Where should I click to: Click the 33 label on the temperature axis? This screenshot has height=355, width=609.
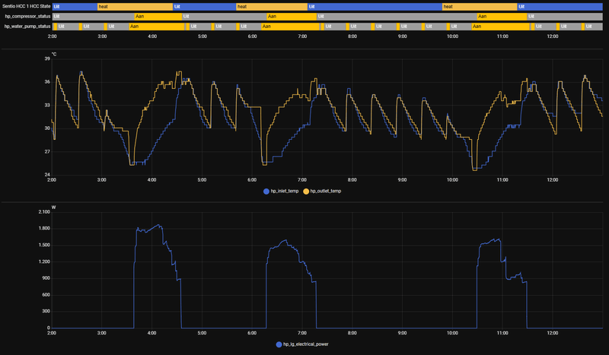(47, 105)
